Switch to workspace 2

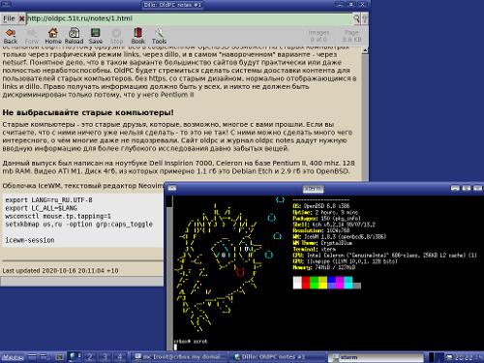click(90, 357)
